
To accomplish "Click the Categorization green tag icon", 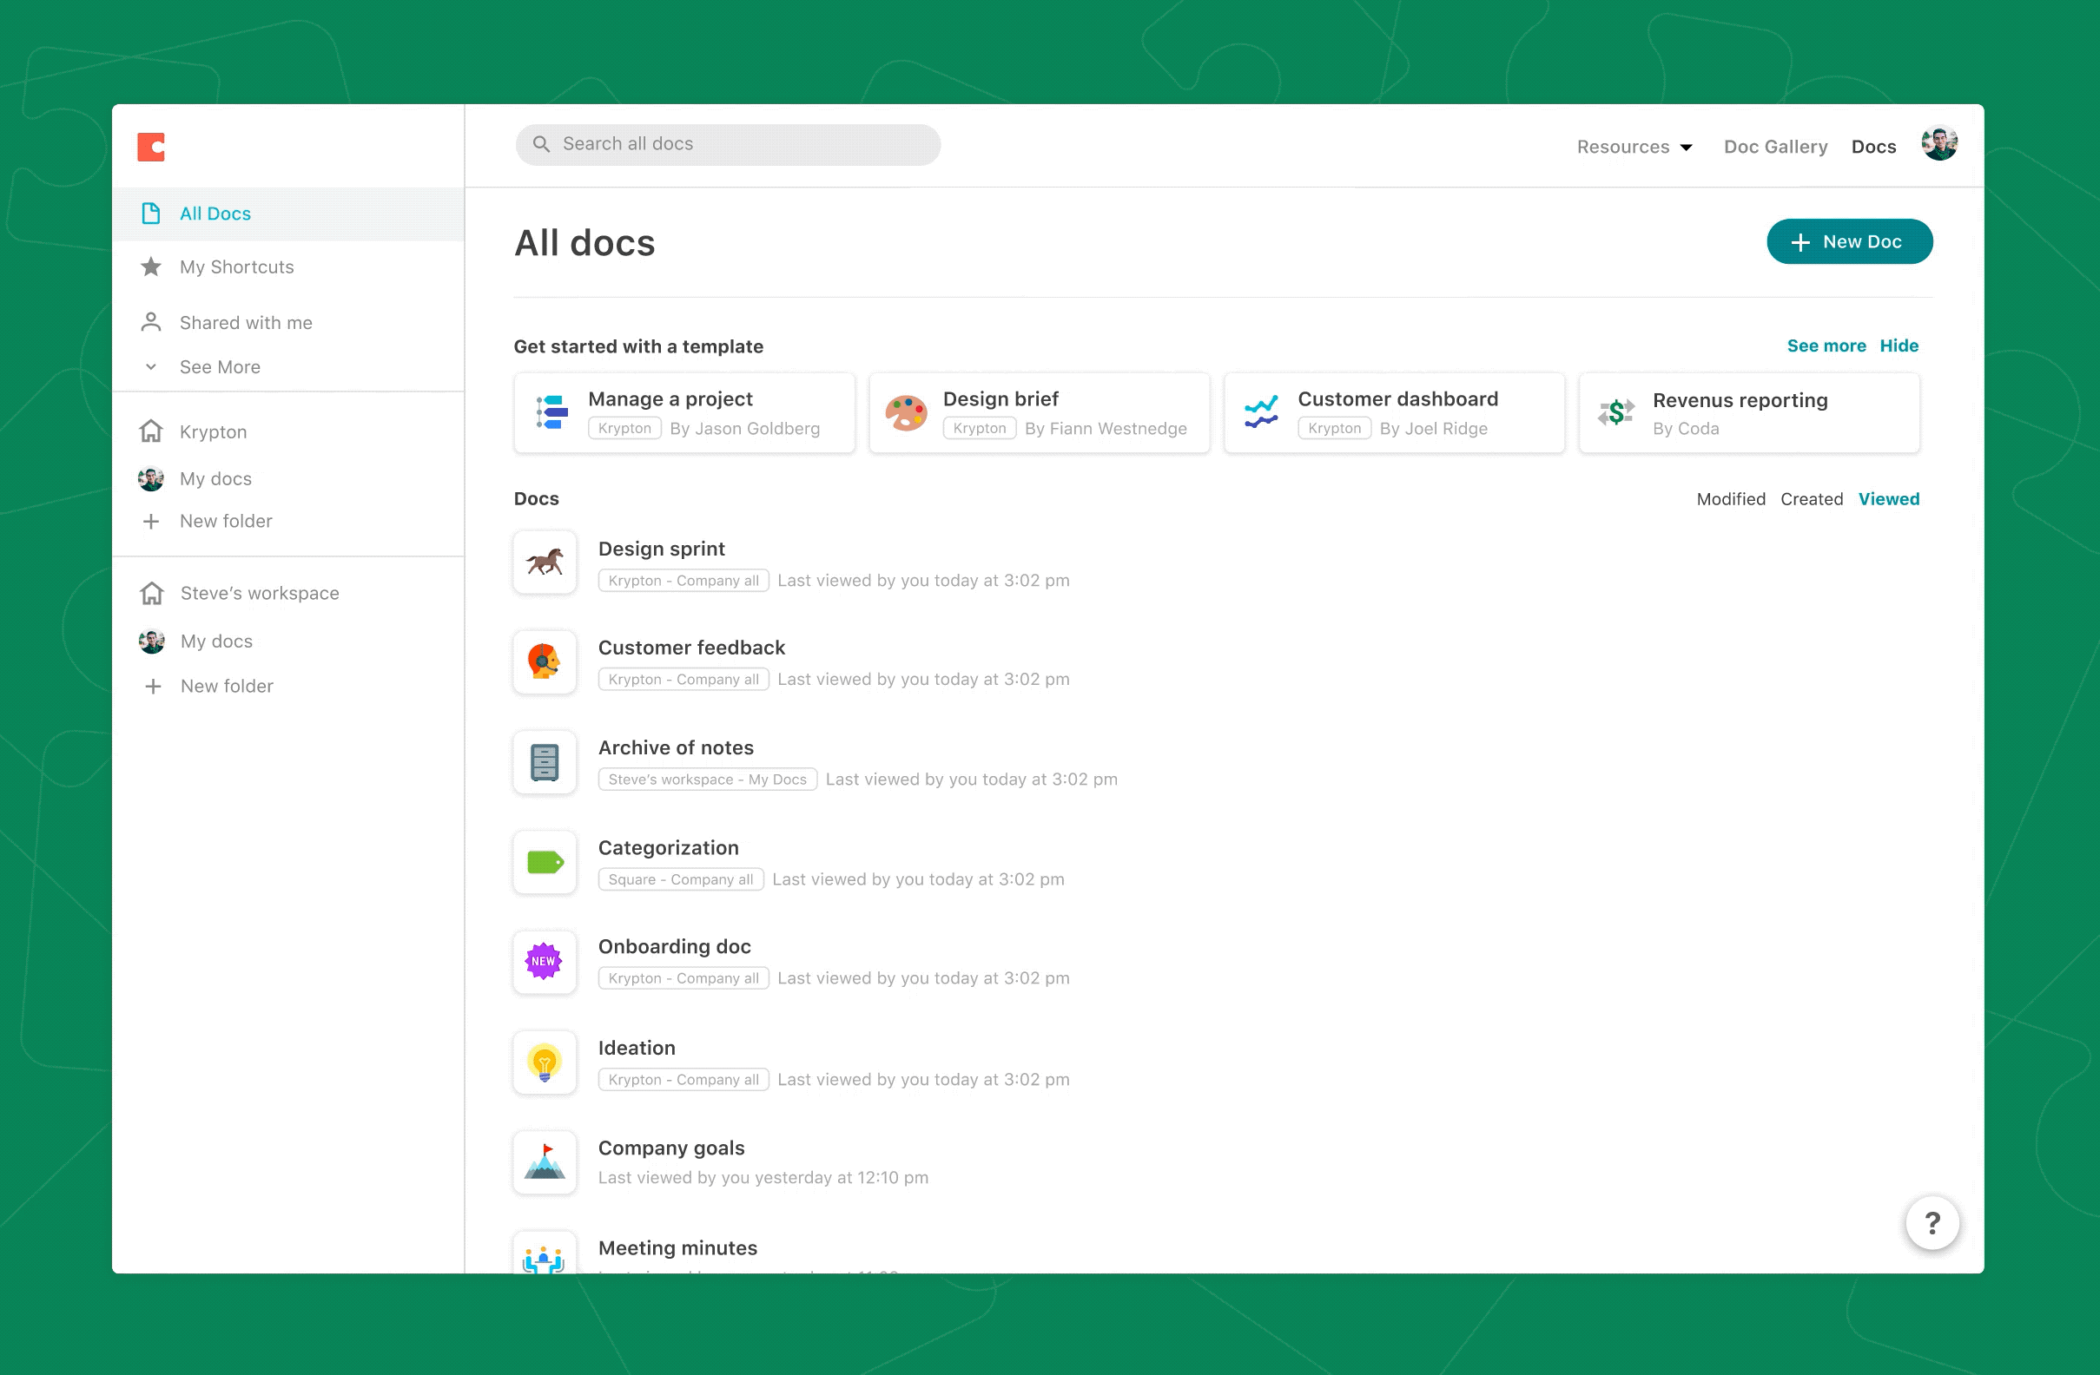I will 545,862.
